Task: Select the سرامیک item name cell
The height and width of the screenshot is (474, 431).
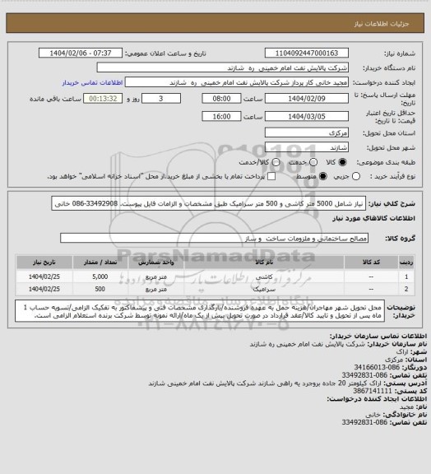Action: (x=264, y=289)
